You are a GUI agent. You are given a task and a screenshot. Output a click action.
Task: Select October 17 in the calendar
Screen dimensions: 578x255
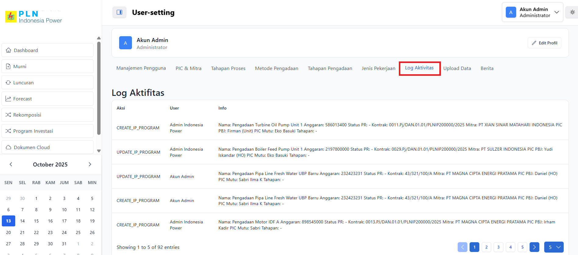point(64,221)
